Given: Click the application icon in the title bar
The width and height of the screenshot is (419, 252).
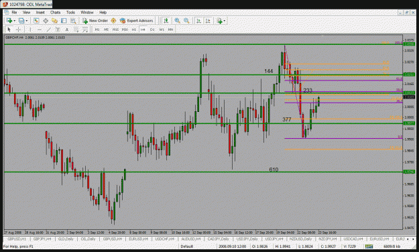Looking at the screenshot, I should [x=5, y=4].
